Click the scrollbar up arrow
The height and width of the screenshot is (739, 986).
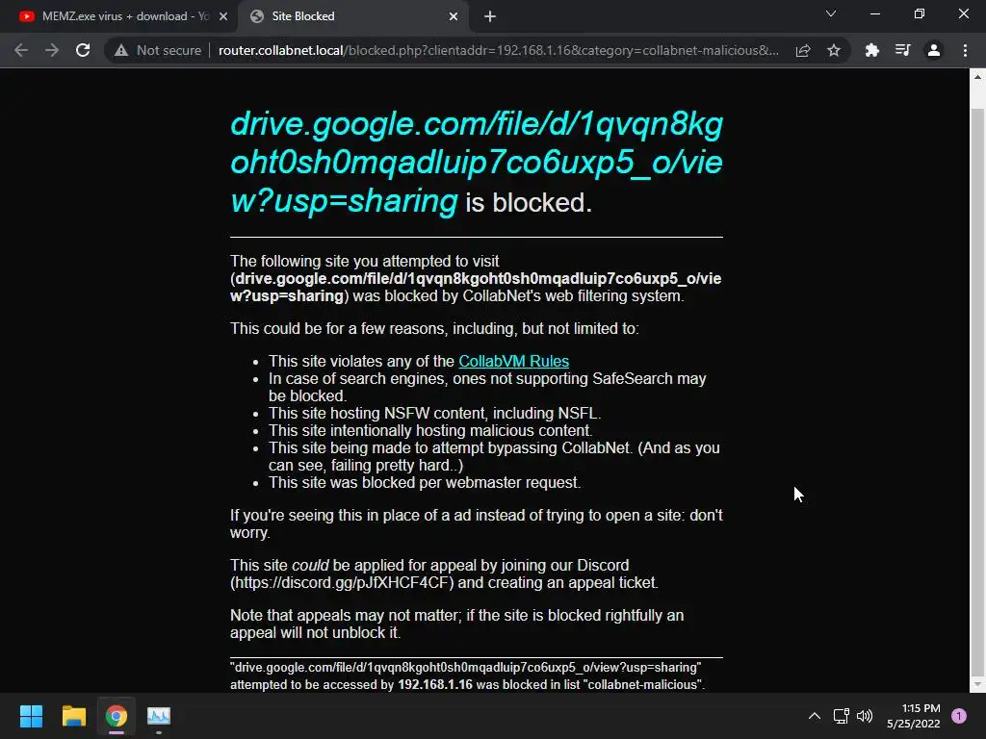click(x=977, y=77)
